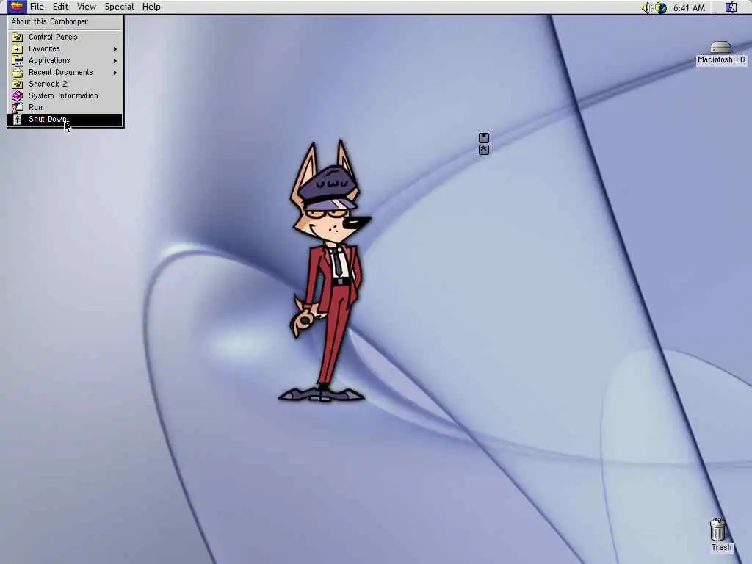Open the File menu
Image resolution: width=752 pixels, height=564 pixels.
[x=37, y=7]
